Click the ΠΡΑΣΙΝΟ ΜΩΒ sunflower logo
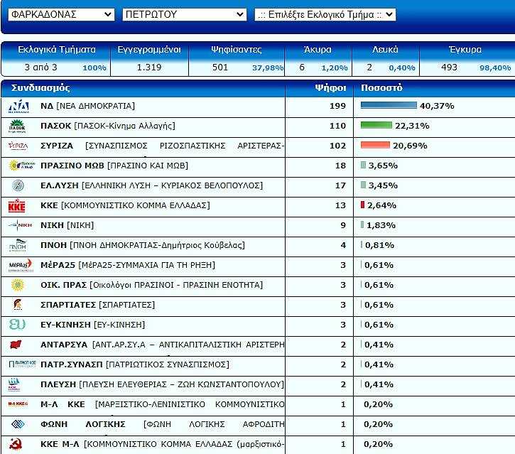The height and width of the screenshot is (454, 515). (x=18, y=166)
